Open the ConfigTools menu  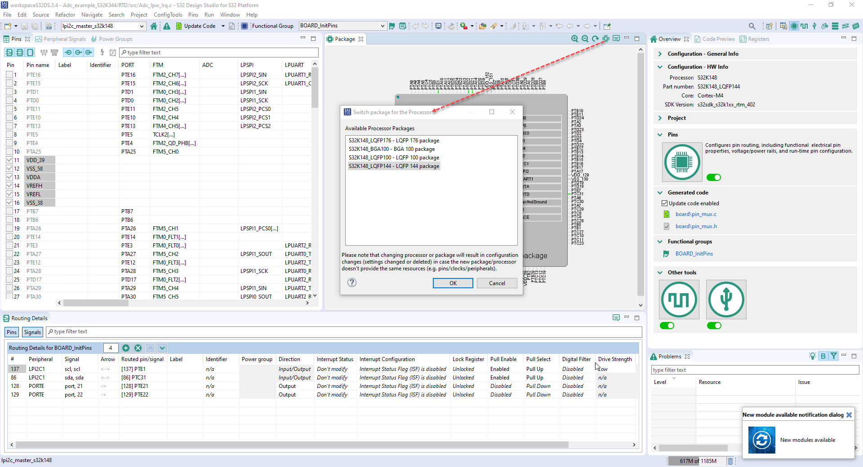coord(168,14)
